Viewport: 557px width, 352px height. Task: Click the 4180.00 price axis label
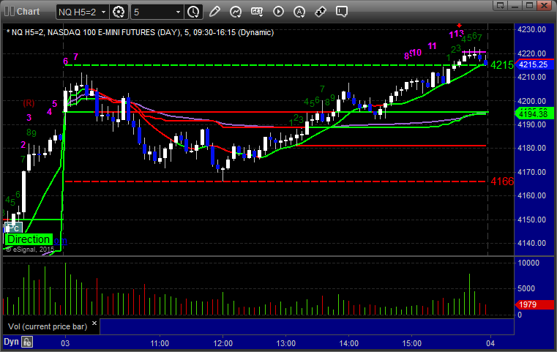tap(532, 148)
